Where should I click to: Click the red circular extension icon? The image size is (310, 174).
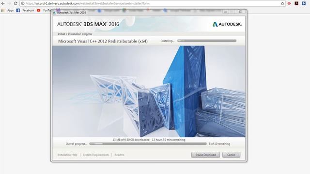[289, 3]
